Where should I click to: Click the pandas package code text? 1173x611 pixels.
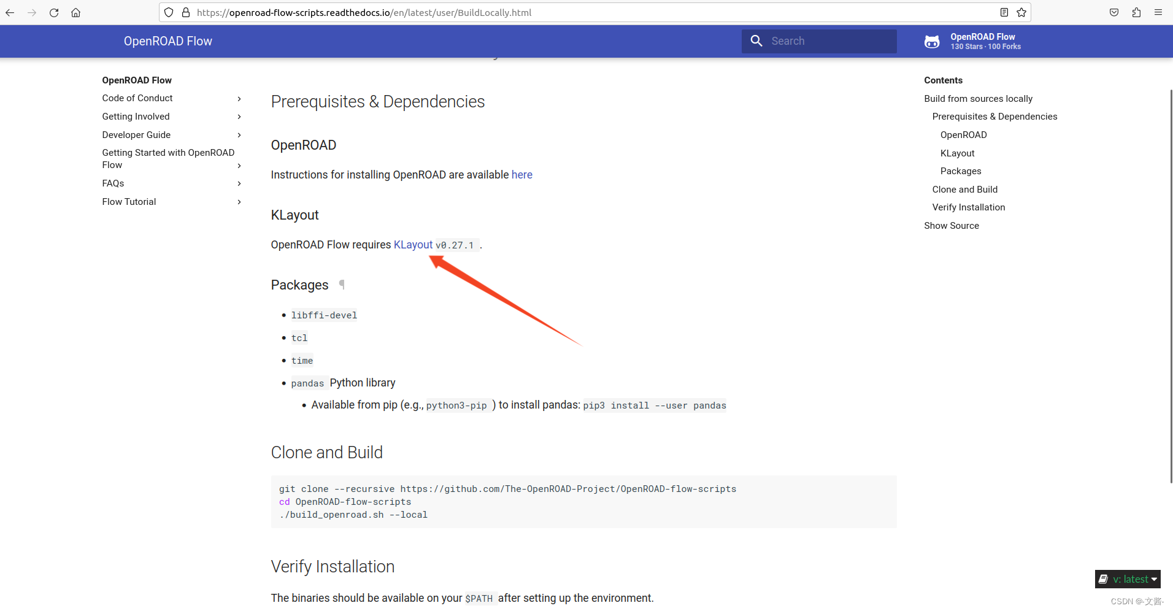pos(307,383)
